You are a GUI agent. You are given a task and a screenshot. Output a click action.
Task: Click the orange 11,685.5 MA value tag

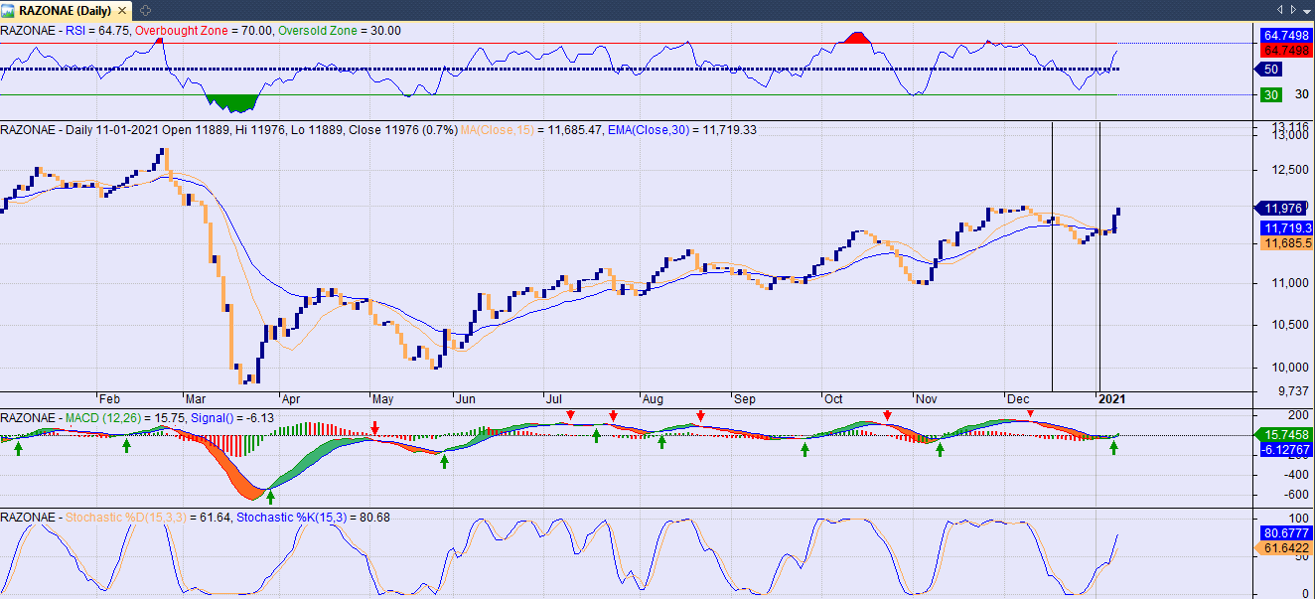[x=1285, y=242]
